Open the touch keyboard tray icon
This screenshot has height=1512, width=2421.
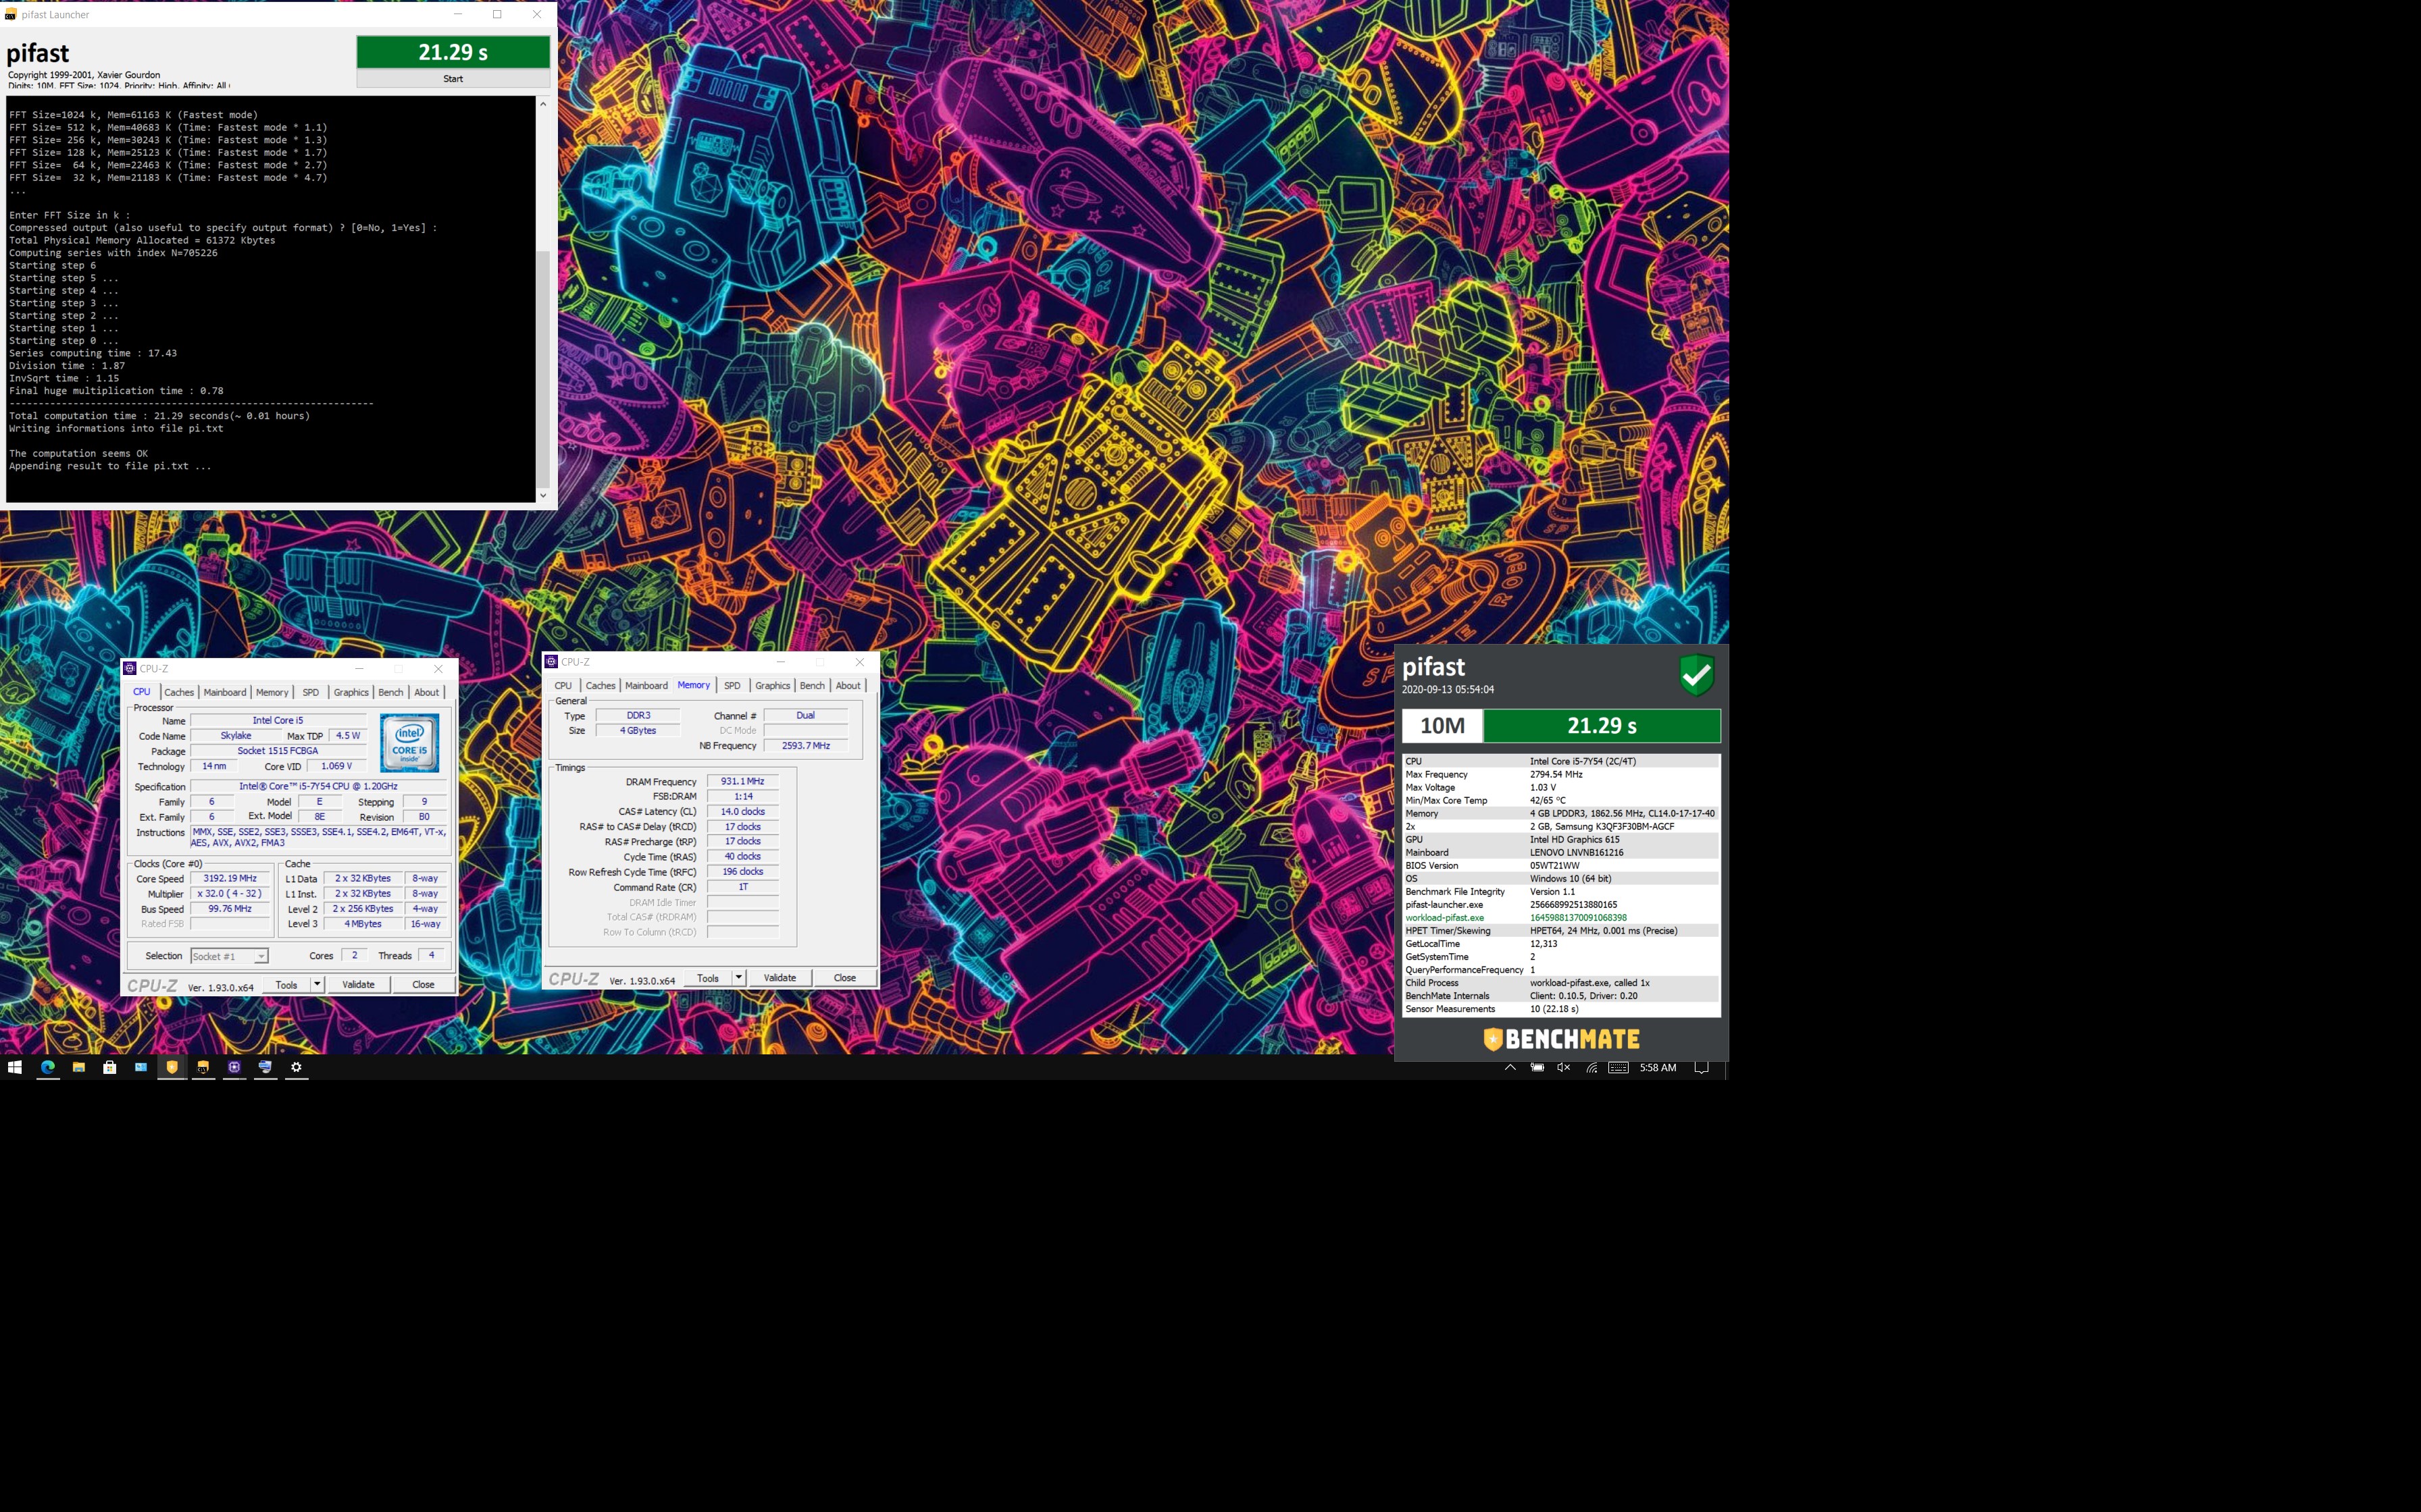pos(1618,1067)
